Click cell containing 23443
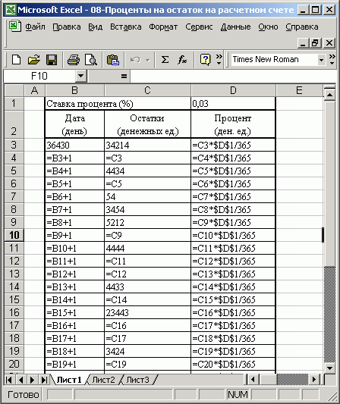The height and width of the screenshot is (404, 340). coord(147,312)
